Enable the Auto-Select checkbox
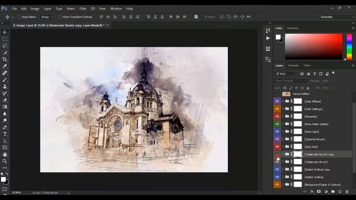Image resolution: width=356 pixels, height=200 pixels. coord(19,17)
